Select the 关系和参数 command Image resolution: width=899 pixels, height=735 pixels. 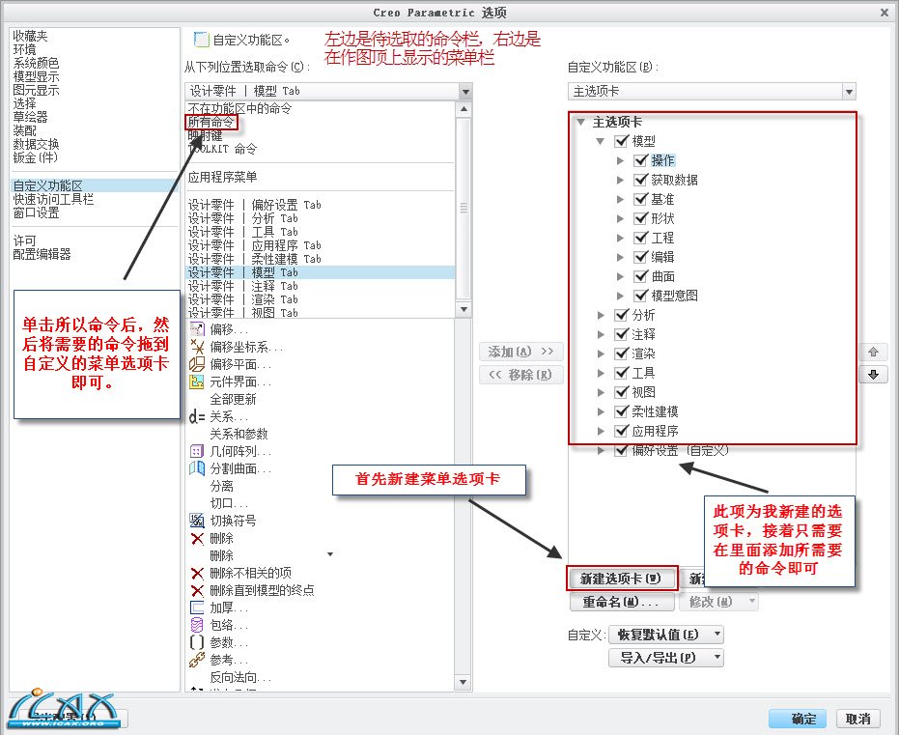(x=239, y=434)
